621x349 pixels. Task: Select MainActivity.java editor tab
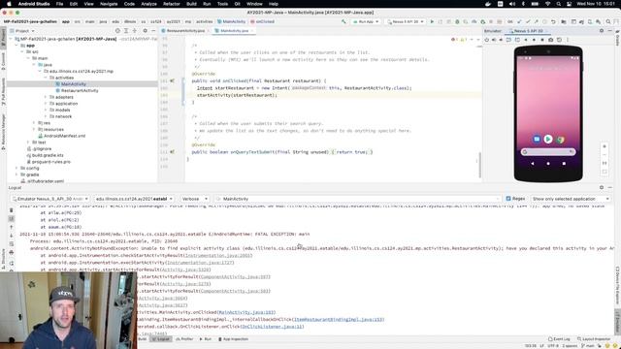click(234, 31)
